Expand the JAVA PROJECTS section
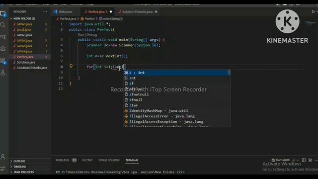Image resolution: width=318 pixels, height=179 pixels. [x=24, y=172]
